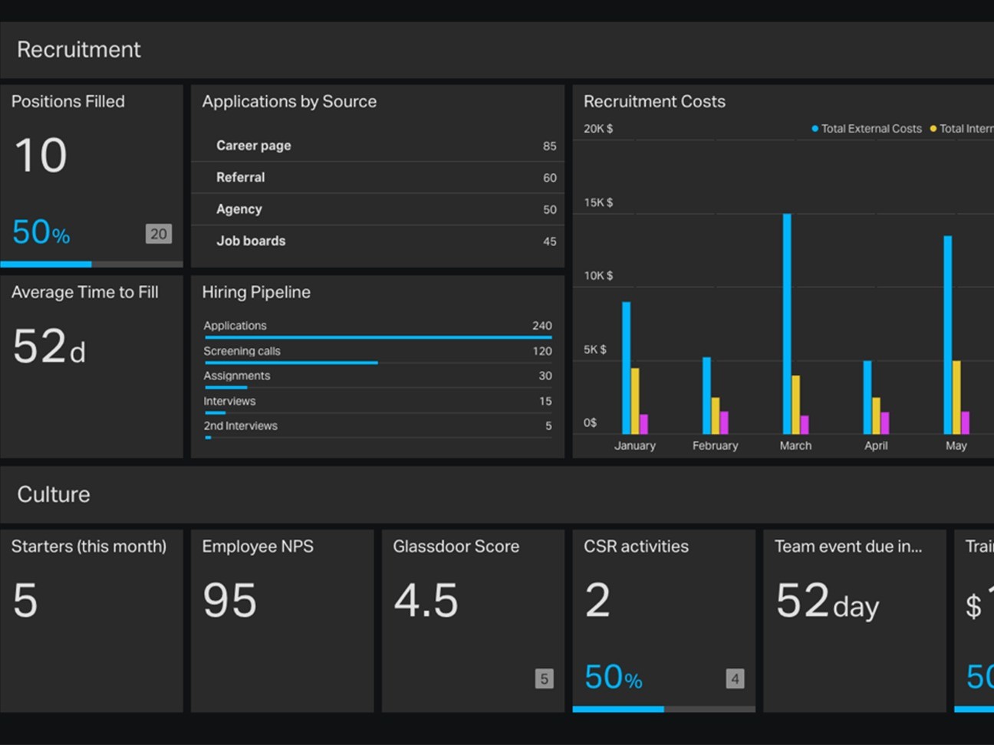Click the 50% figure in Positions Filled
Viewport: 994px width, 745px height.
41,231
